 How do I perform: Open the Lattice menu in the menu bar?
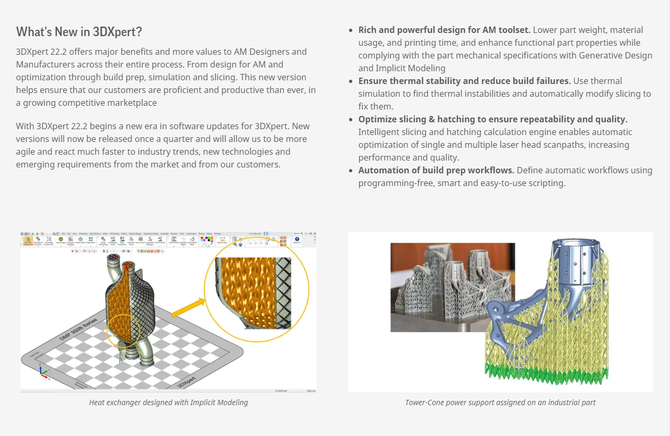[x=123, y=233]
